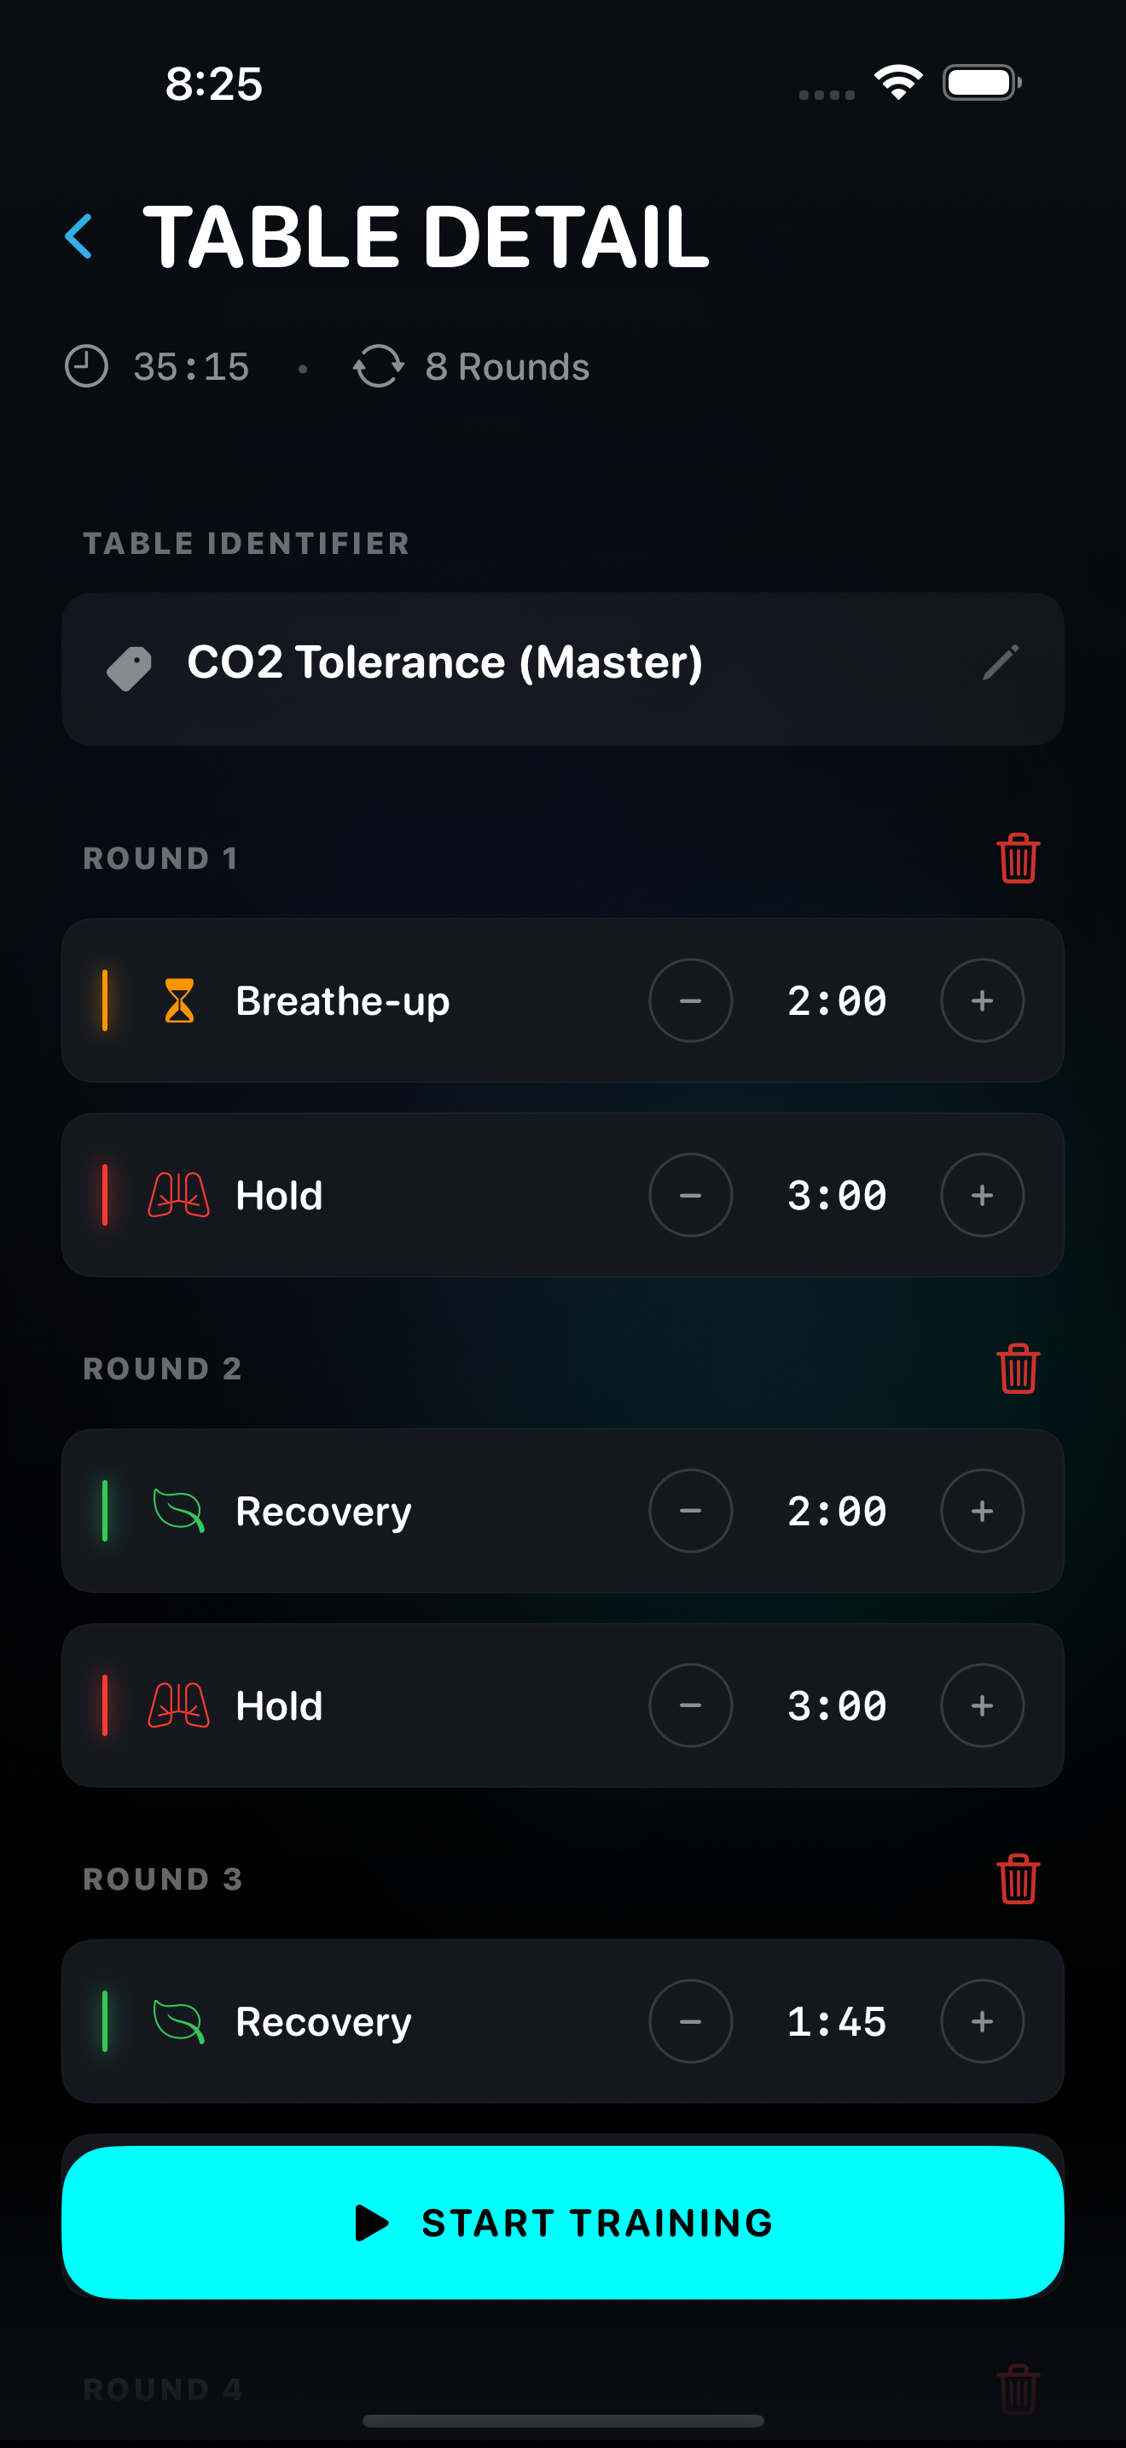Increase Round 2 Hold duration
Screen dimensions: 1126x2448
[x=982, y=1705]
